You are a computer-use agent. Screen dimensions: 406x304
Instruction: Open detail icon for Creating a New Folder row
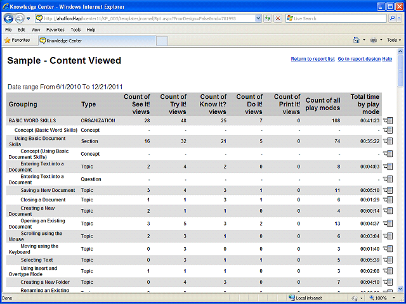[x=388, y=282]
